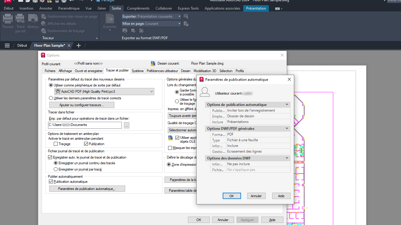
Task: Collapse Options de publication automatique section
Action: 287,105
